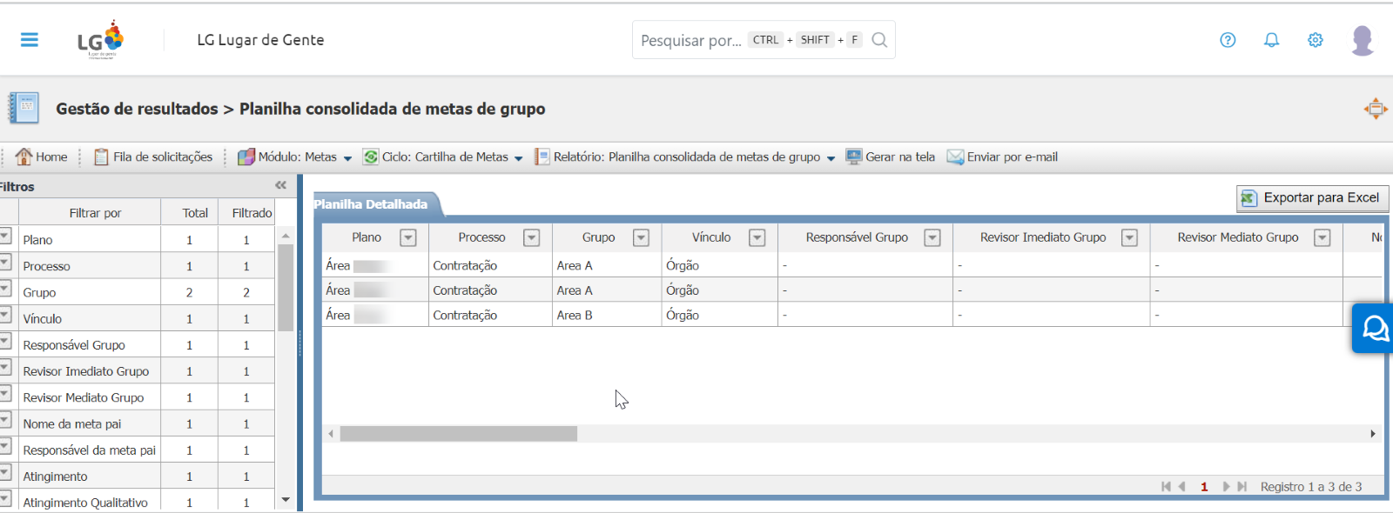Click the LG Lugar de Gente logo
Screen dimensions: 1393x513
coord(101,40)
